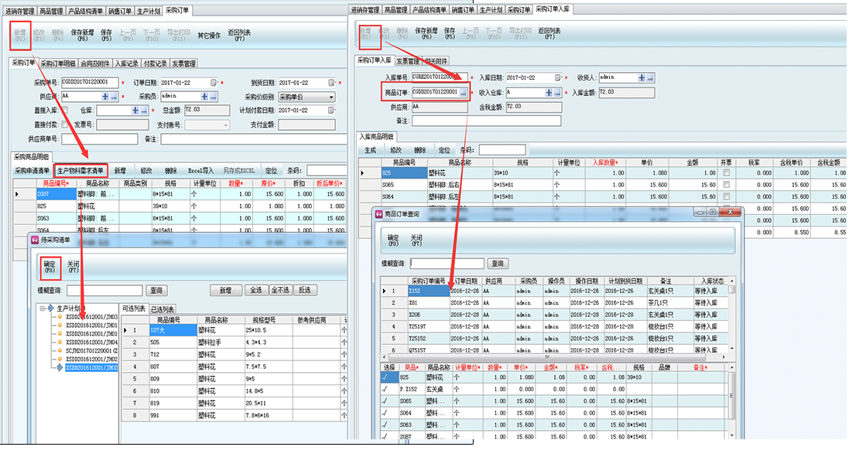Open the calendar picker for 入库日期
Screen dimensions: 849x464
click(x=556, y=77)
